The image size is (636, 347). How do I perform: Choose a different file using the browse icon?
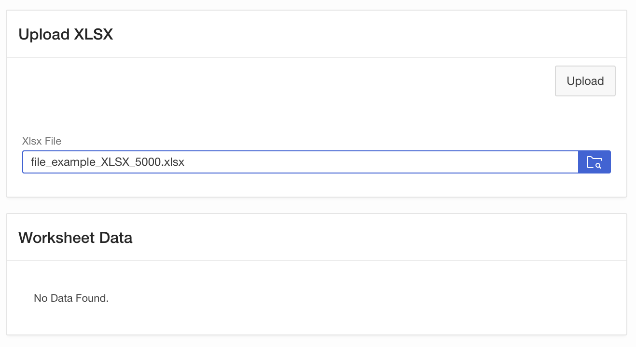coord(594,162)
